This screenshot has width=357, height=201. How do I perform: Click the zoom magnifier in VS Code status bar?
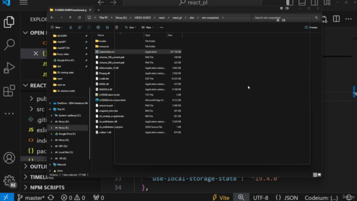(x=241, y=197)
